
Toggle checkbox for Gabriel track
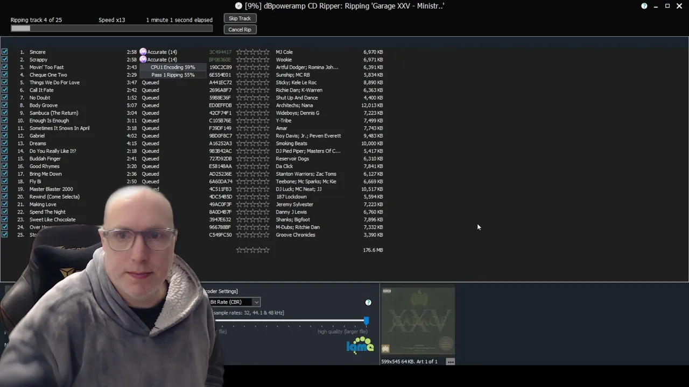click(5, 136)
